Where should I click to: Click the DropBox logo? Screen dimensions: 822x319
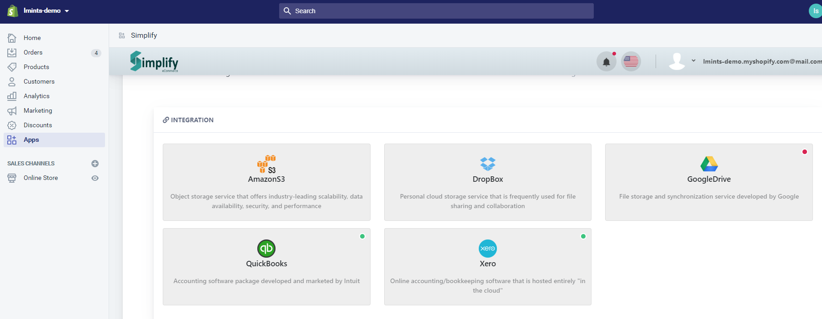488,164
